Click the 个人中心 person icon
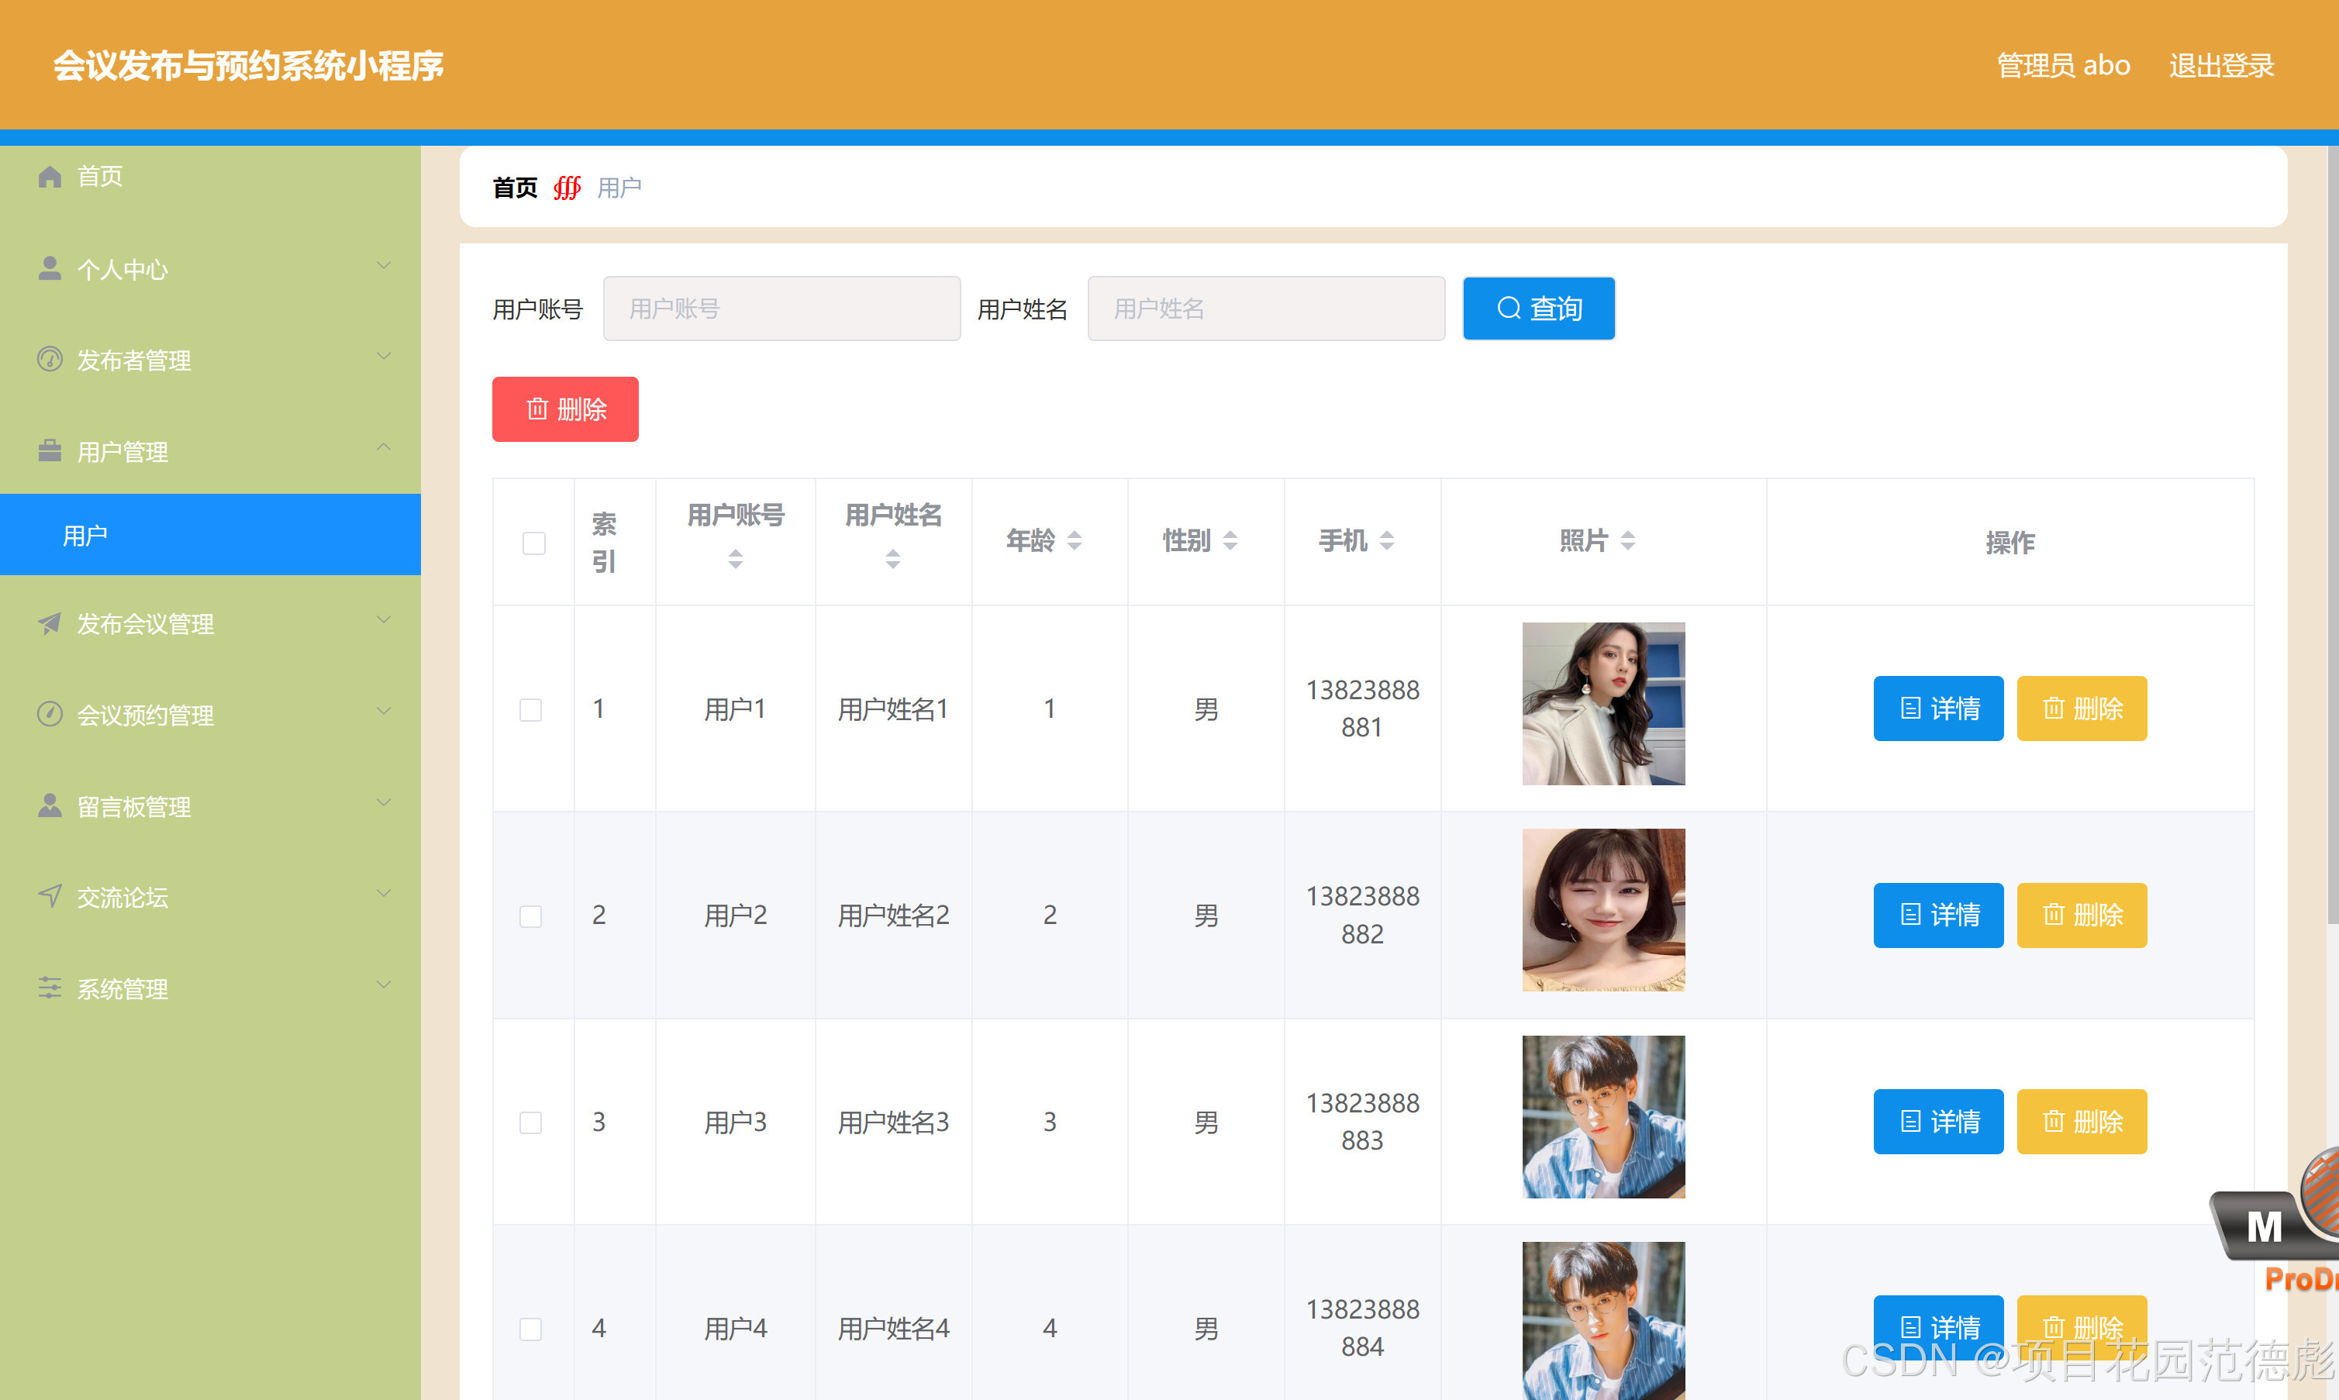Image resolution: width=2339 pixels, height=1400 pixels. pos(49,269)
